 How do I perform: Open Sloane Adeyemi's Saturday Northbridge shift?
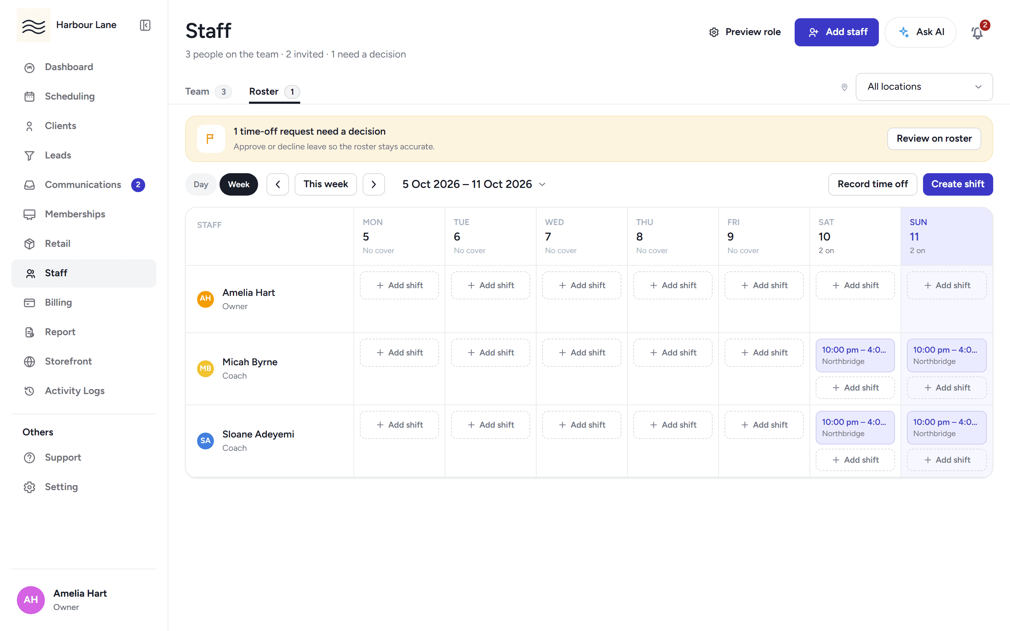coord(855,428)
